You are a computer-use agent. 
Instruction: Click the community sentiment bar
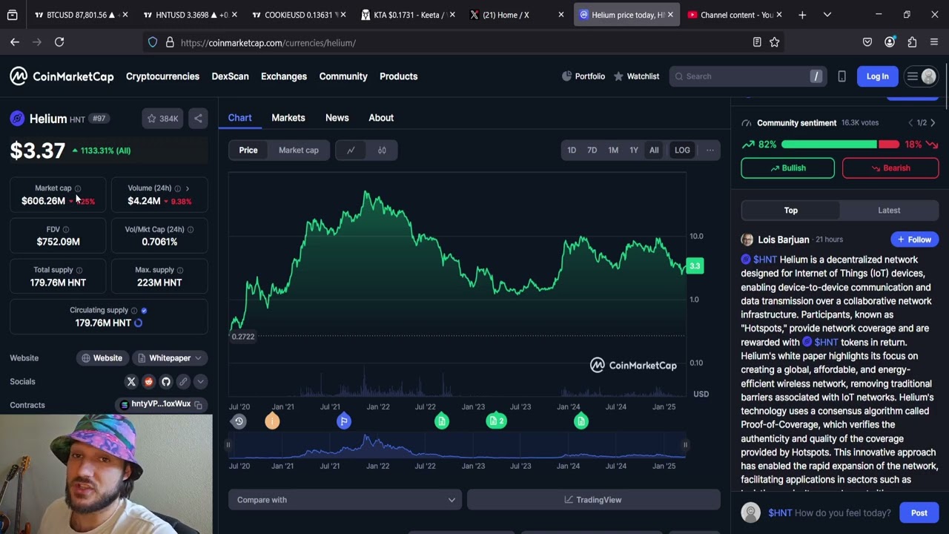coord(840,145)
